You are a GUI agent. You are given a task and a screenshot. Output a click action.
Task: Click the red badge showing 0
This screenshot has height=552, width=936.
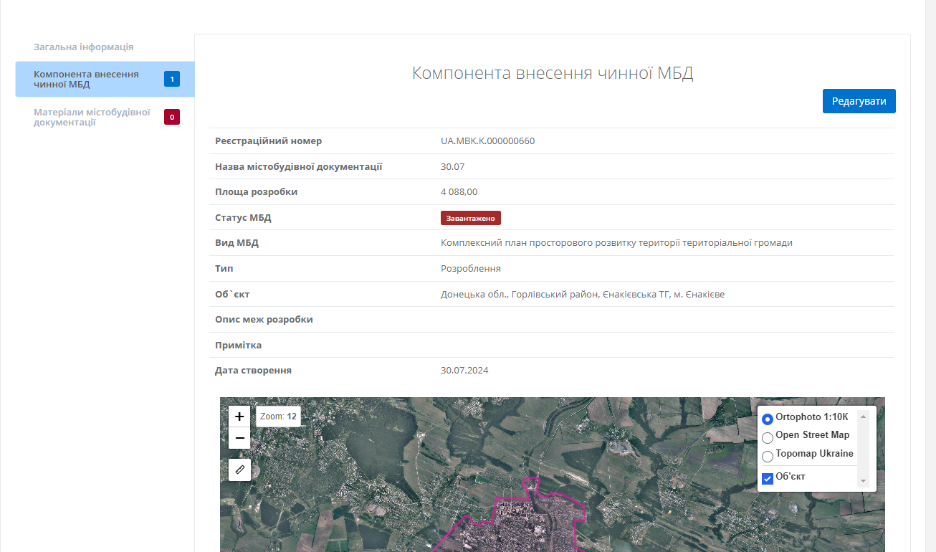172,117
